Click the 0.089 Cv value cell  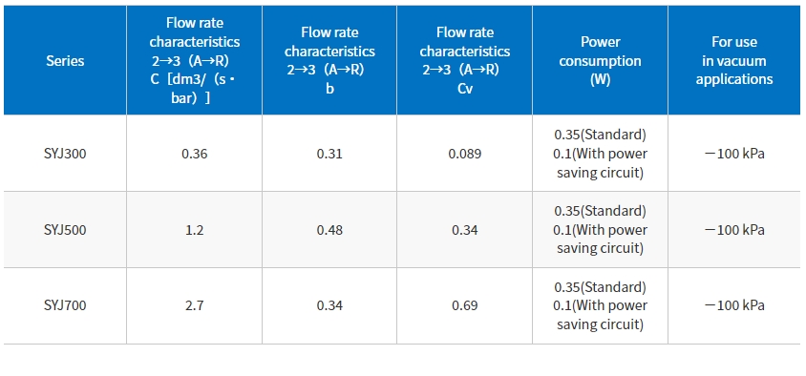465,153
